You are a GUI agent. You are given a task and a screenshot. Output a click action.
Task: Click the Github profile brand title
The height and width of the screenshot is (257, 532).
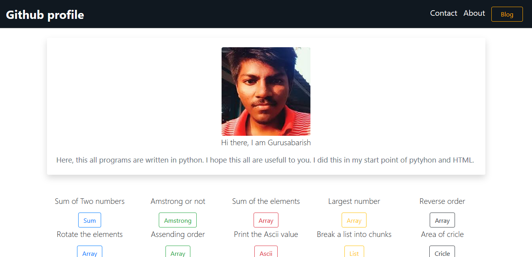pos(45,15)
